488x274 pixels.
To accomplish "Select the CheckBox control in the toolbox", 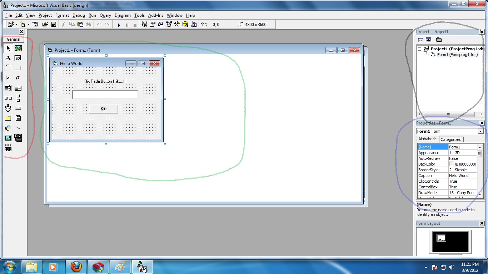I will pos(8,77).
